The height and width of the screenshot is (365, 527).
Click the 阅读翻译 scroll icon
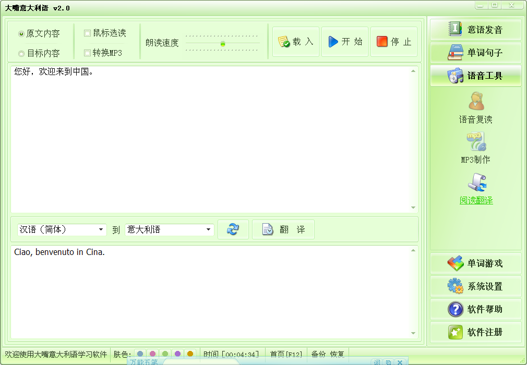pos(477,182)
